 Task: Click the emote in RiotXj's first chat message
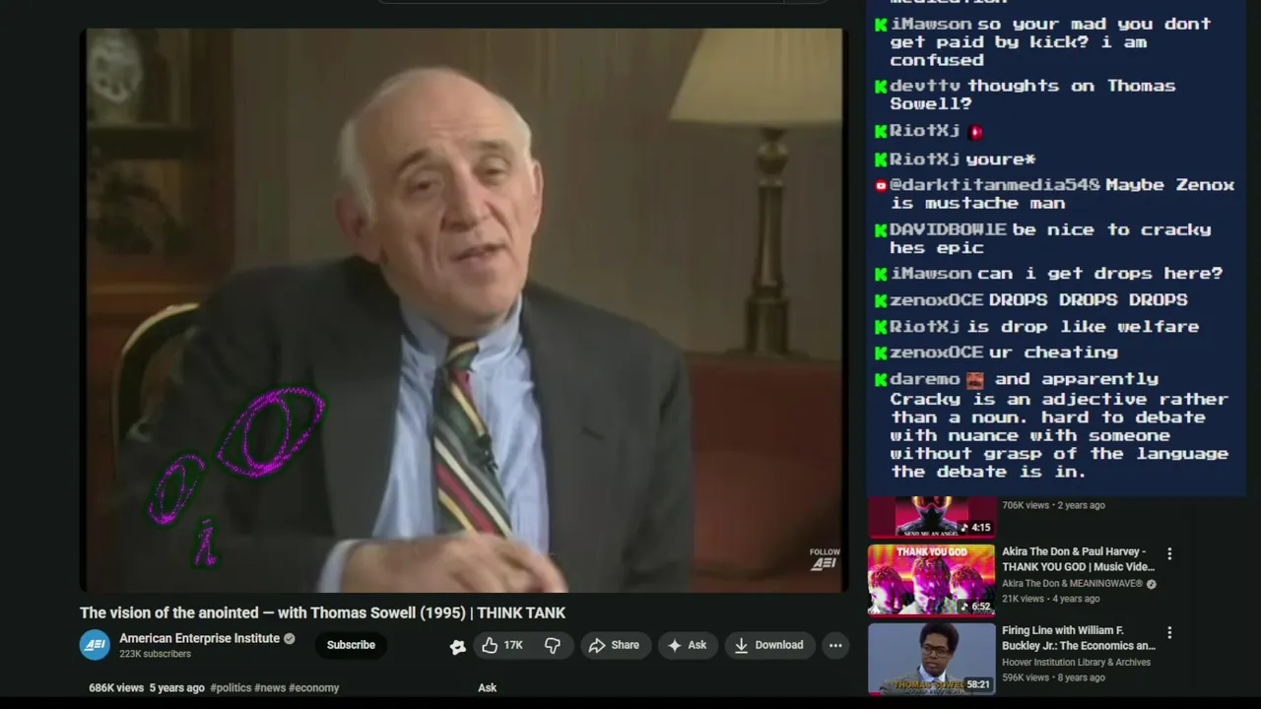coord(975,131)
